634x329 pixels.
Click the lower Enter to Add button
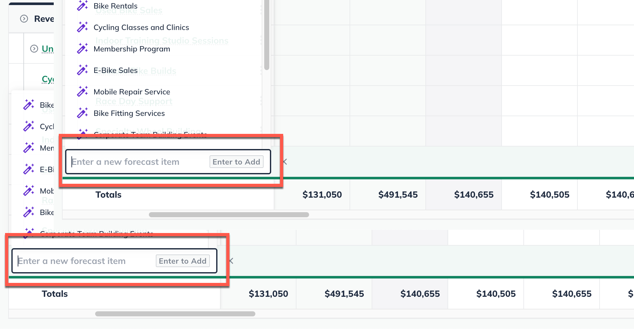pos(183,261)
